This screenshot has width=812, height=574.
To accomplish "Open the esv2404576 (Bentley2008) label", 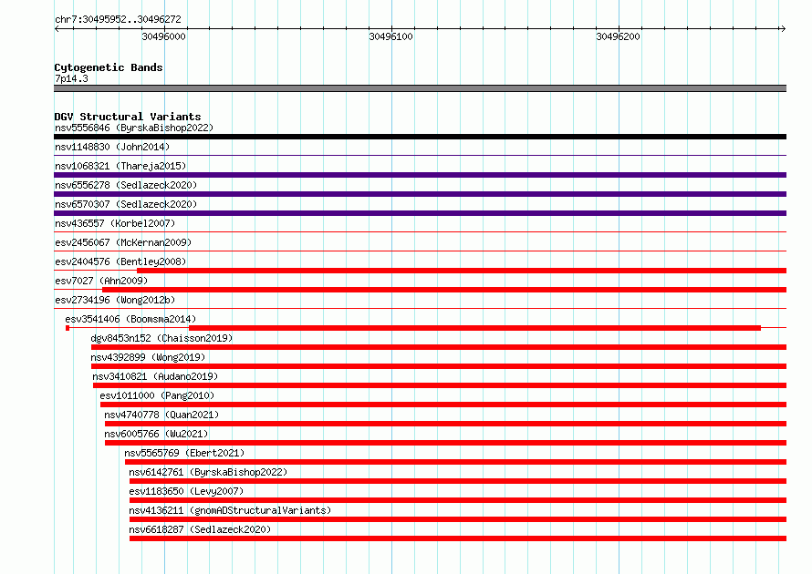I will click(120, 261).
